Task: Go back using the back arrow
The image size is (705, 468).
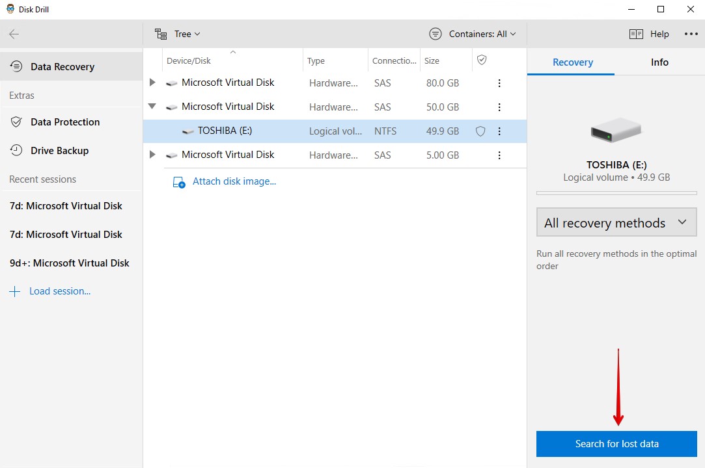Action: click(14, 34)
